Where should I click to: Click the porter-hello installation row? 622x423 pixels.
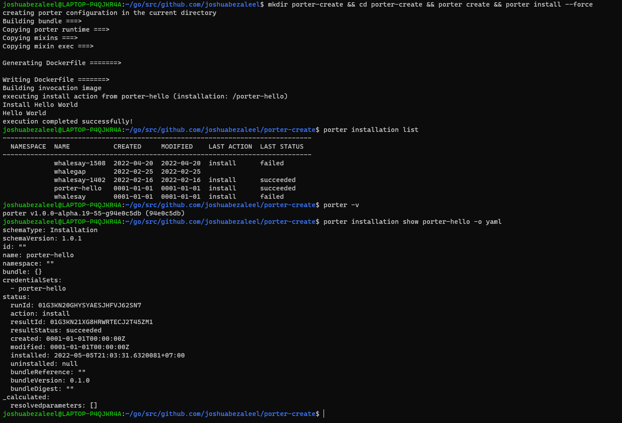(77, 188)
